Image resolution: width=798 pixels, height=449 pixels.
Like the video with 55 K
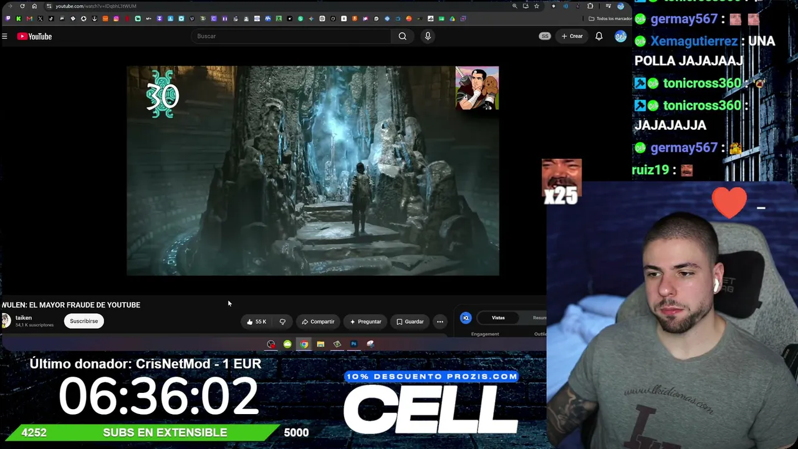(256, 322)
